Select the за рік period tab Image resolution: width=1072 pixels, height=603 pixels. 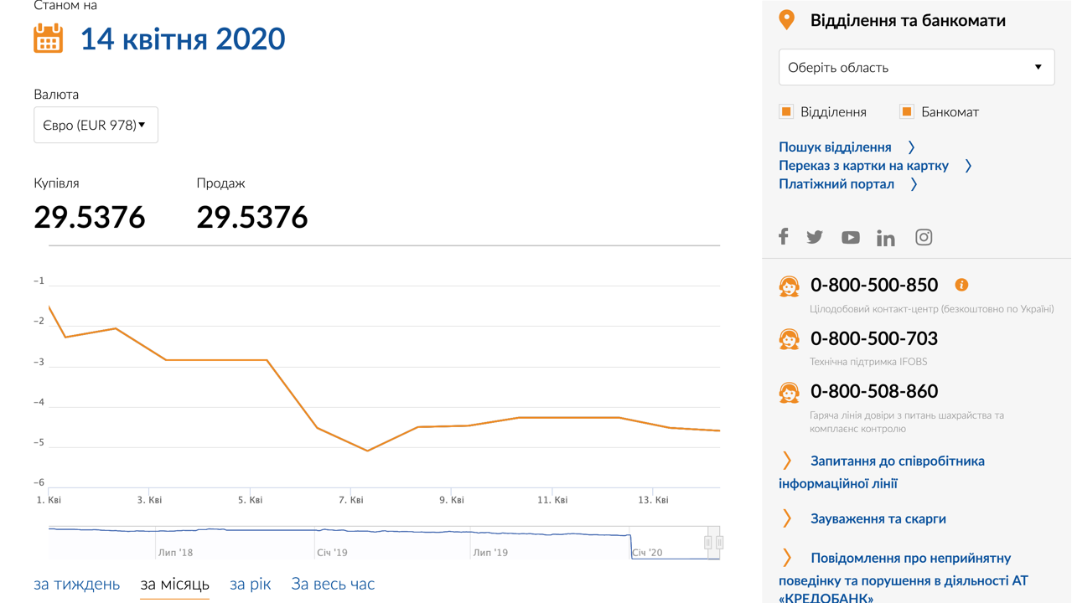(250, 584)
